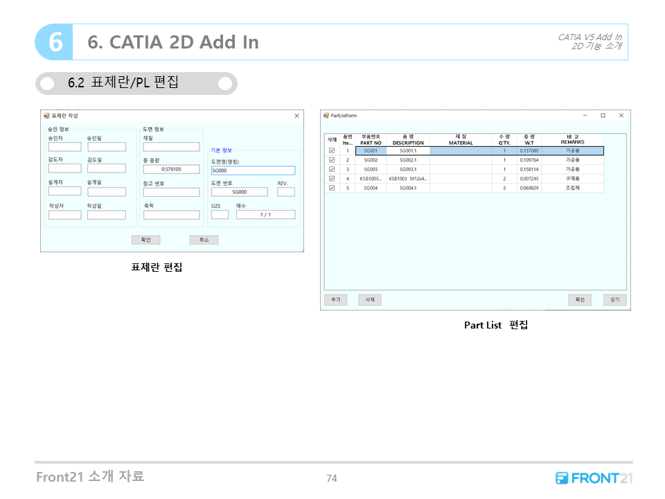Click the 작성일 input field
This screenshot has height=499, width=665.
(107, 215)
